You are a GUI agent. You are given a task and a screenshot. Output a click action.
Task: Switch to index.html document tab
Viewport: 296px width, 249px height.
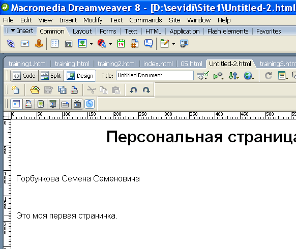coord(158,64)
